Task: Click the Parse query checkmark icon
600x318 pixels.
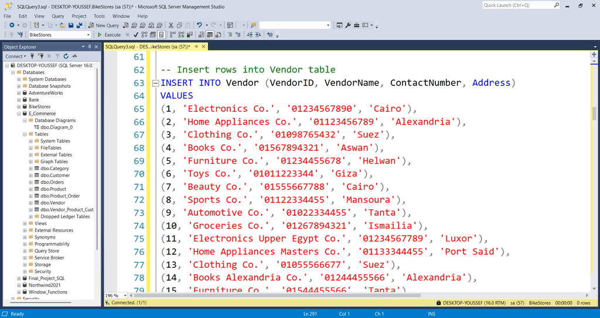Action: (x=135, y=35)
